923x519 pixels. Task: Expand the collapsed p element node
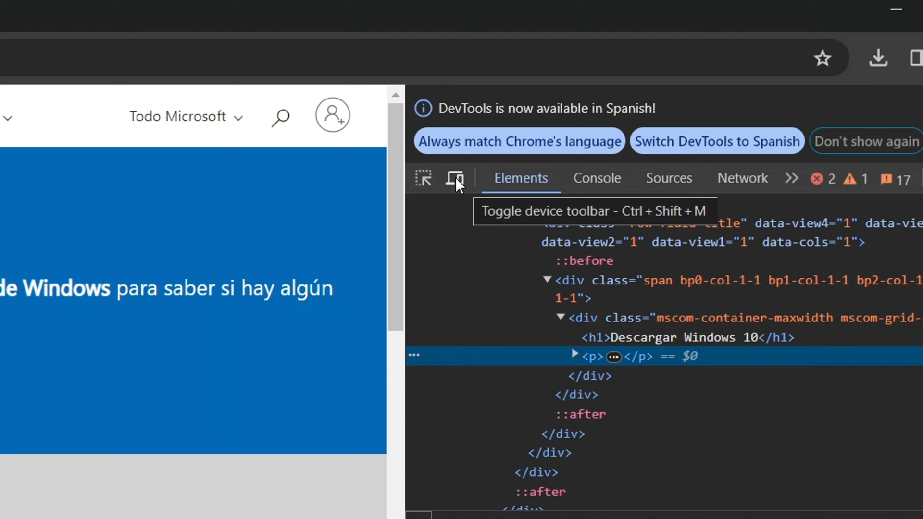coord(574,355)
